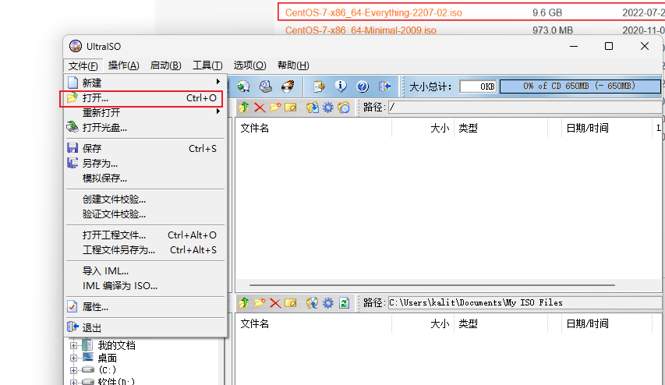Click the question-mark help icon
The height and width of the screenshot is (385, 665).
click(x=363, y=87)
